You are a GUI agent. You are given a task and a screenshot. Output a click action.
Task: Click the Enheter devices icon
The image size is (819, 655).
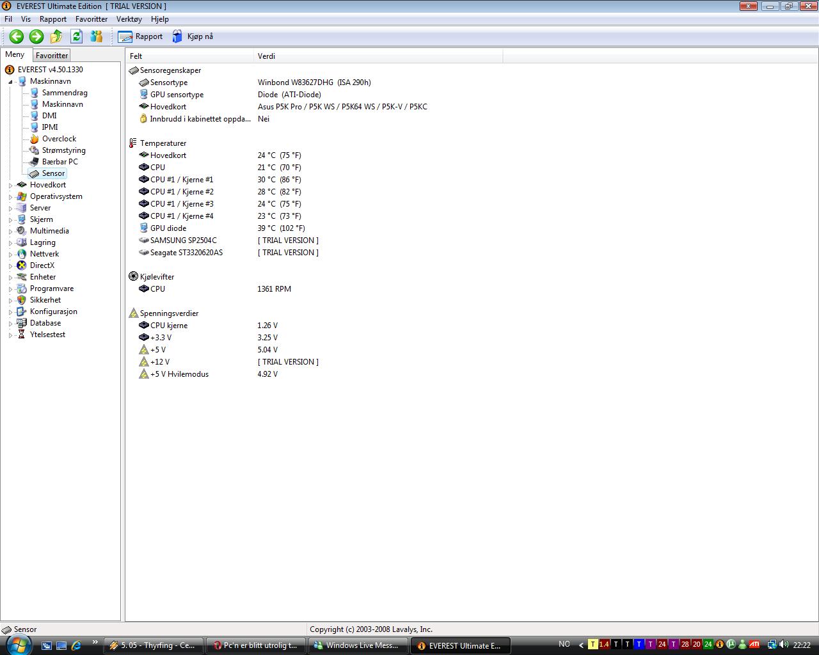[22, 277]
